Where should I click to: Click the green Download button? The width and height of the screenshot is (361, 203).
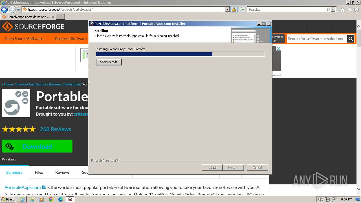tap(37, 146)
